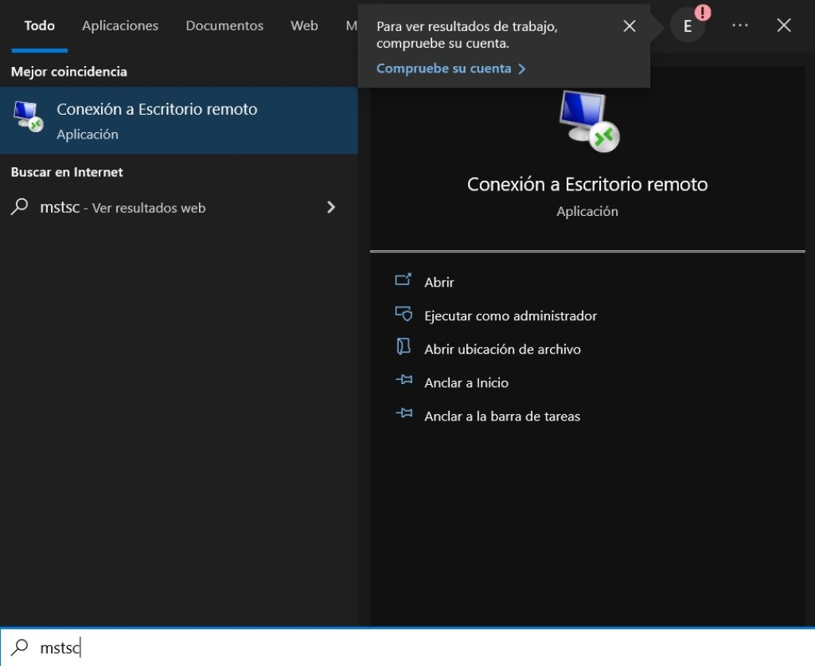Select Anclar a la barra de tareas
This screenshot has width=815, height=666.
502,416
